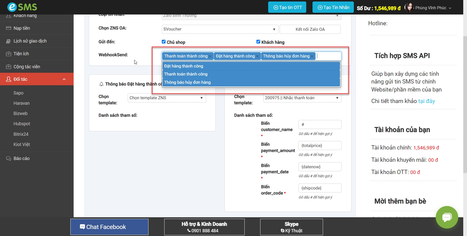Screen dimensions: 467x236
Task: Open Haravan in the partner submenu
Action: 22,103
